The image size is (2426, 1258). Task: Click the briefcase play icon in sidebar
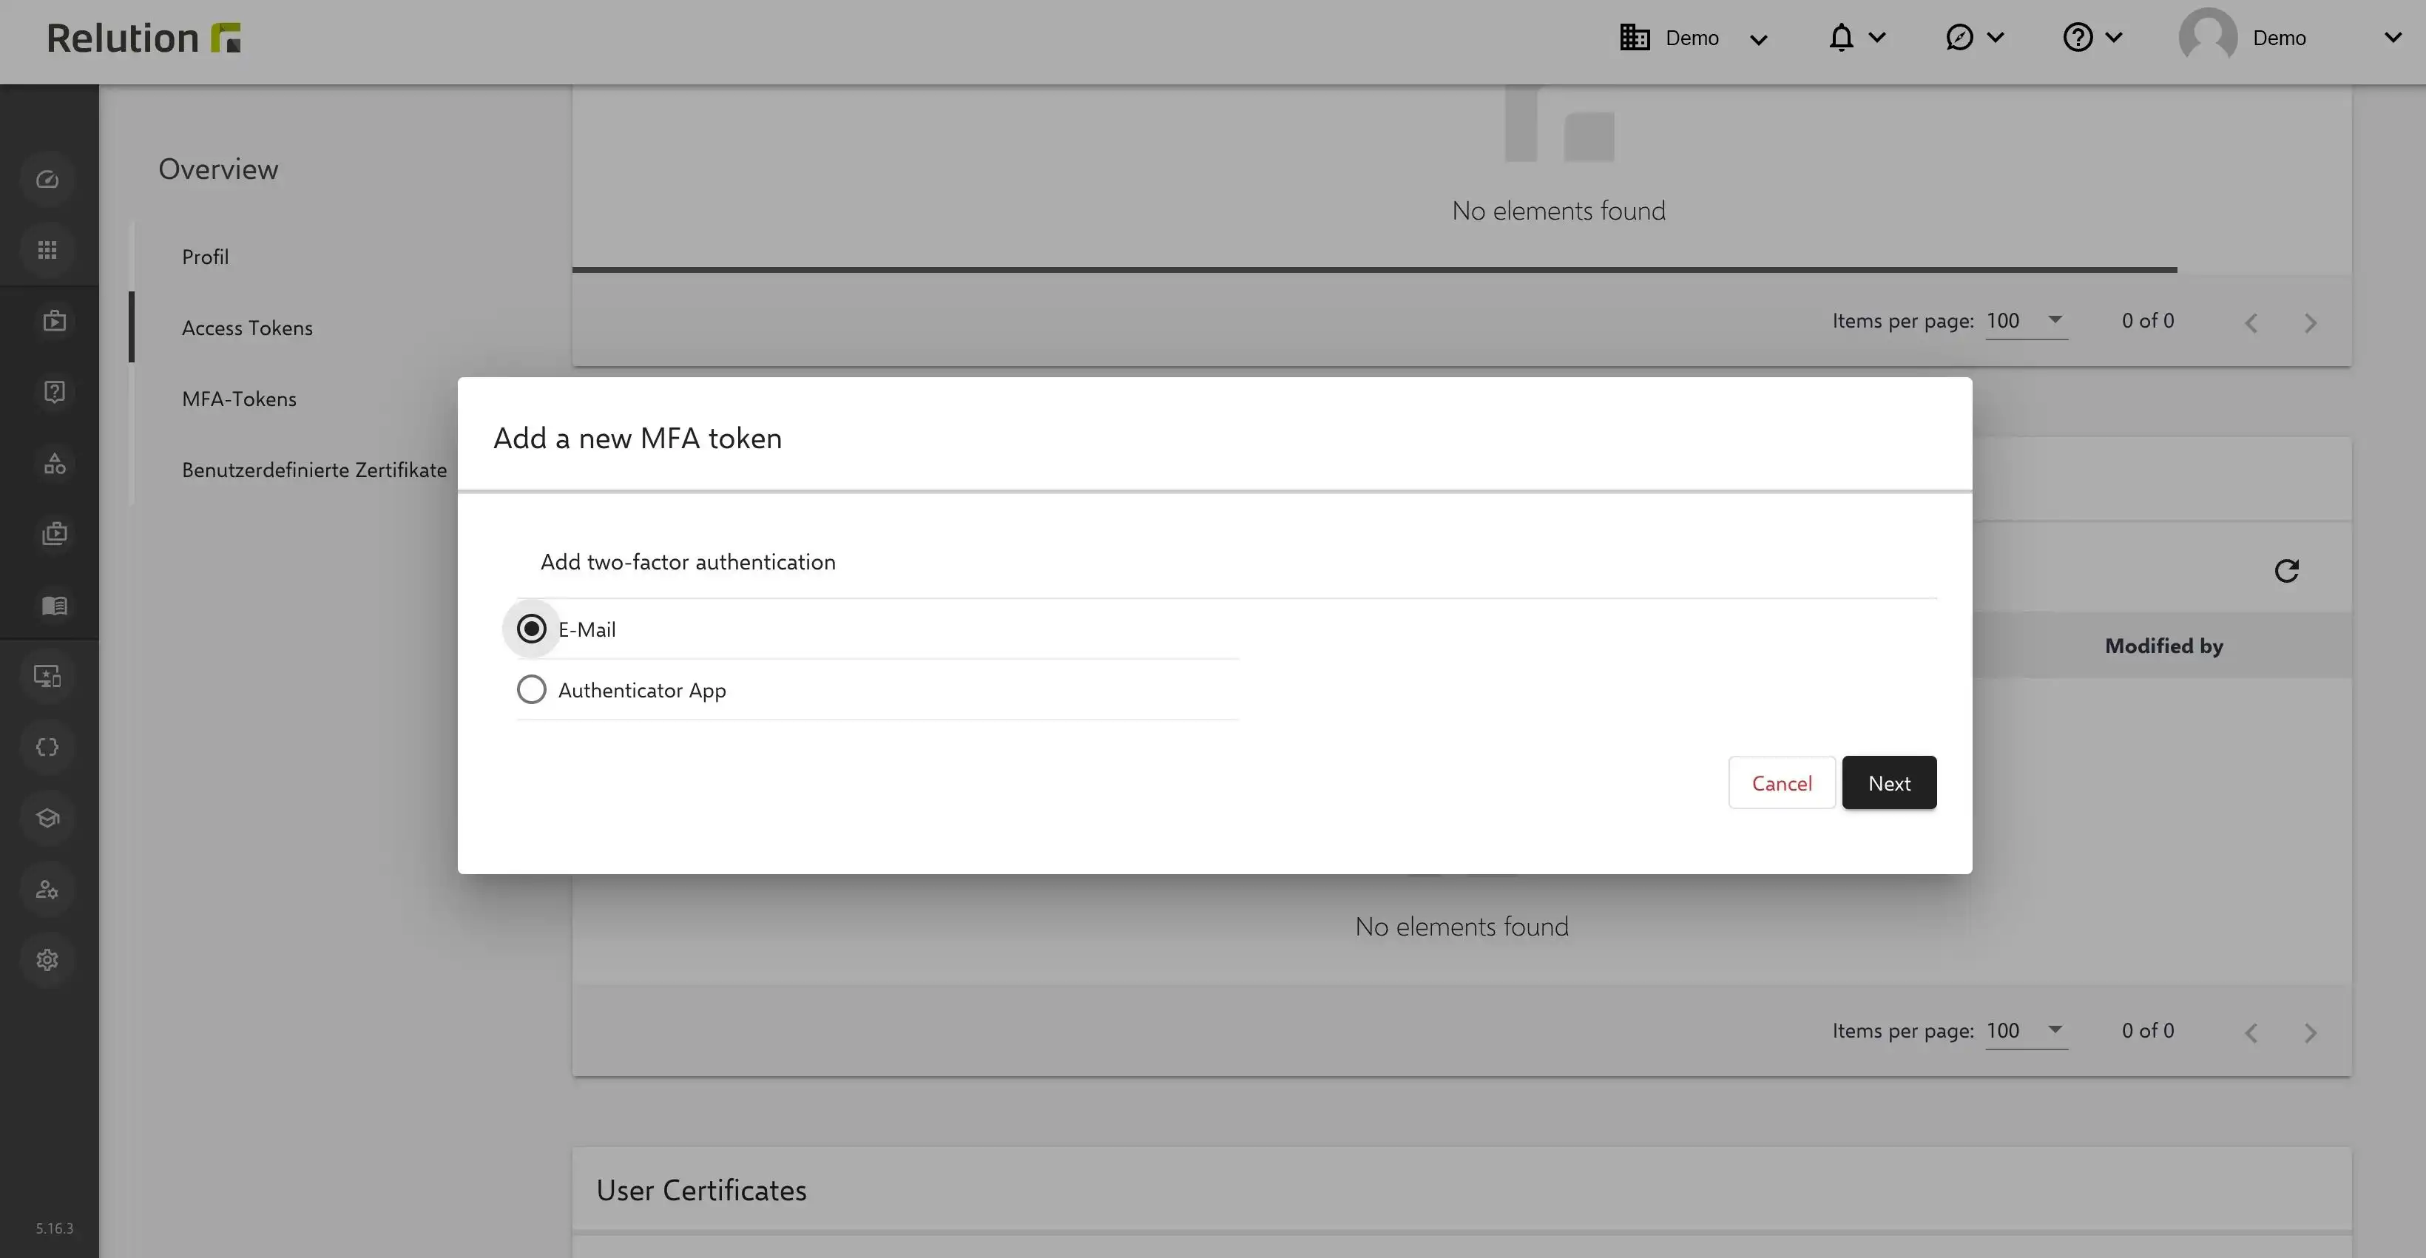[54, 320]
